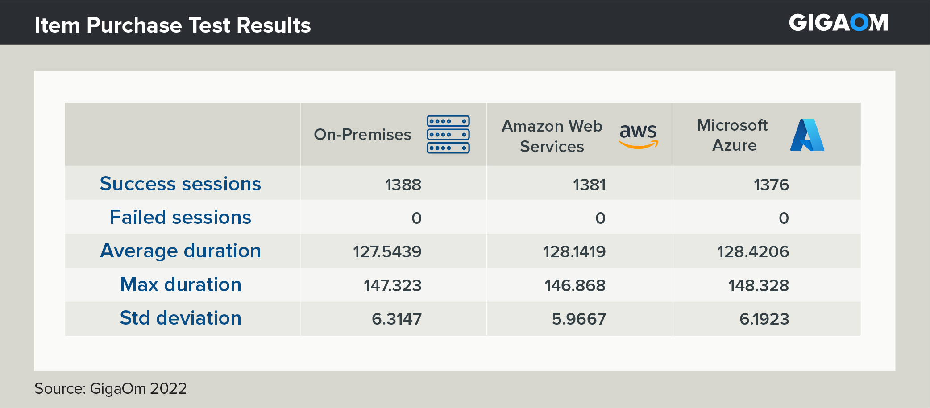The image size is (930, 408).
Task: Select the Average duration row label
Action: pos(180,251)
